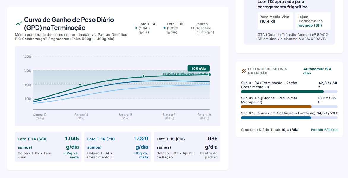Viewport: 348px width, 178px height.
Task: Click the Peso Médio Vivo 118,4 kg tile
Action: pyautogui.click(x=275, y=21)
